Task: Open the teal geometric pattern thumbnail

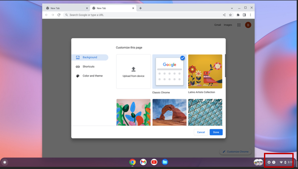Action: tap(205, 112)
